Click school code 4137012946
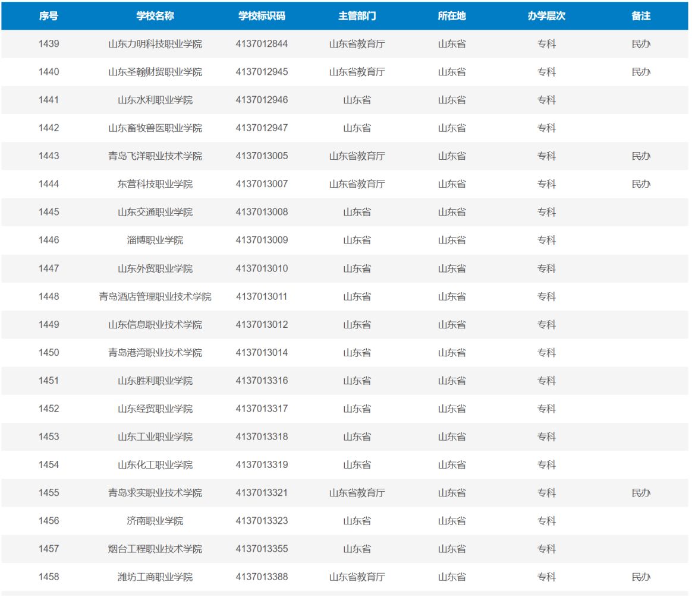 click(x=262, y=100)
